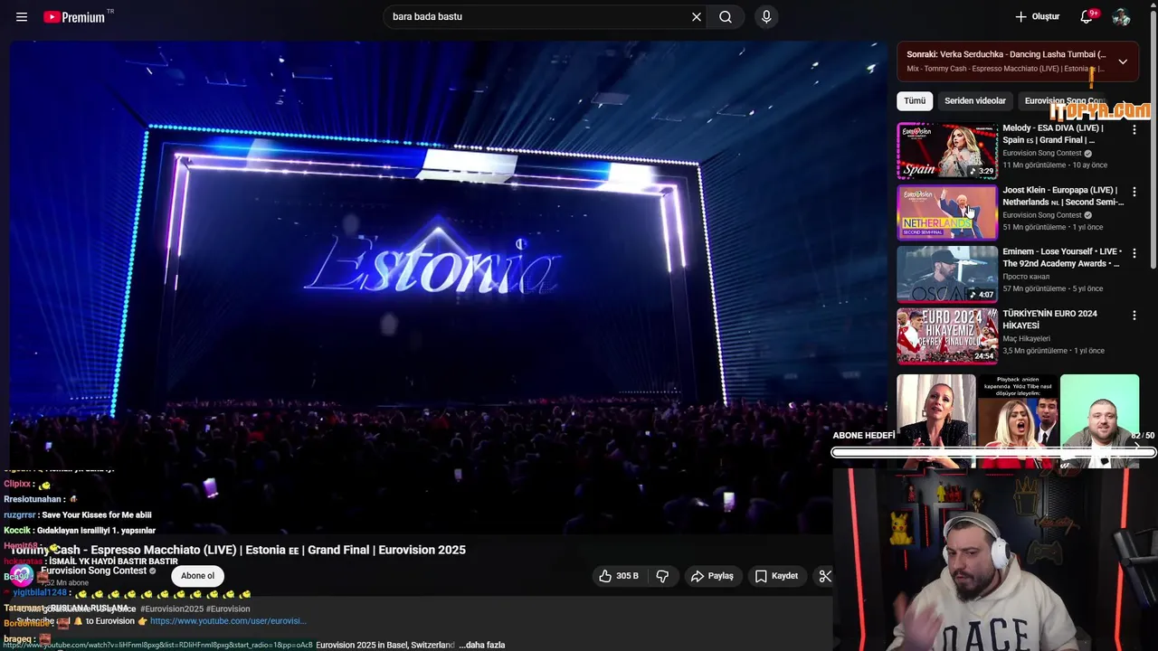The height and width of the screenshot is (651, 1158).
Task: Open the notifications bell
Action: click(x=1087, y=17)
